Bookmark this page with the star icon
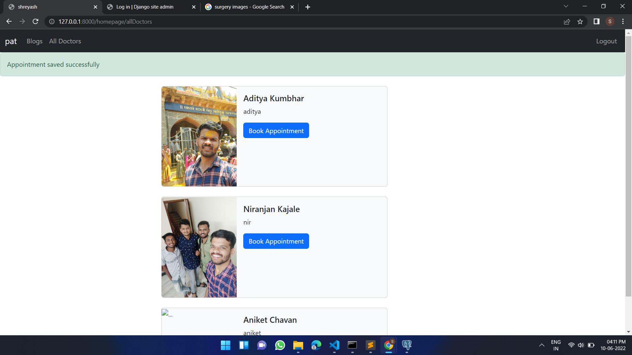 pos(580,21)
